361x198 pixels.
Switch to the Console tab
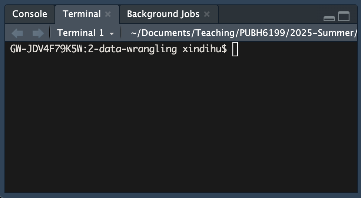tap(30, 14)
